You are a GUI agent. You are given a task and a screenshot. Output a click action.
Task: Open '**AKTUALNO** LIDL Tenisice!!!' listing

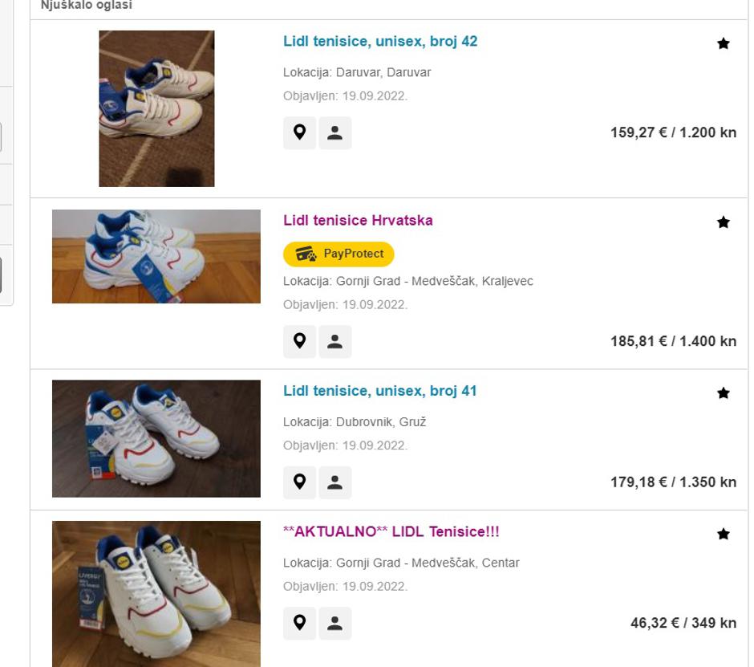click(391, 532)
